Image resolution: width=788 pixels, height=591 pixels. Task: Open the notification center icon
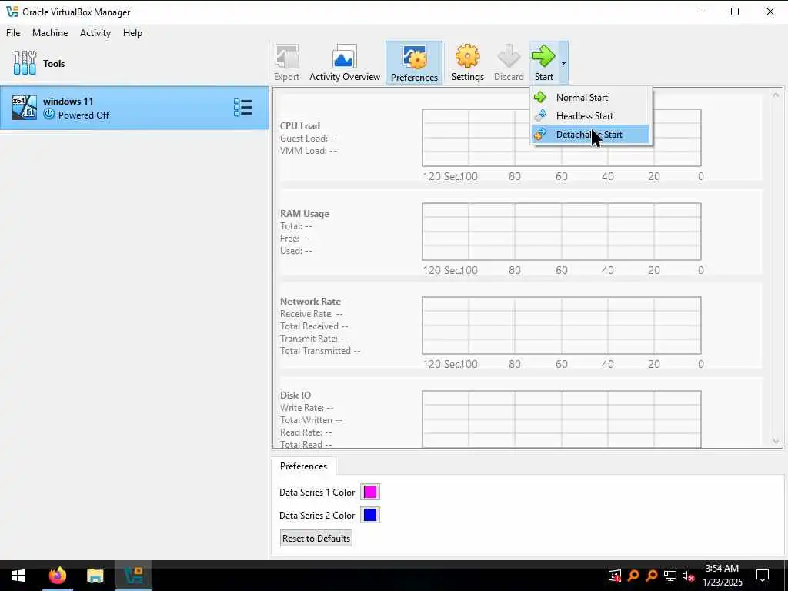point(763,576)
